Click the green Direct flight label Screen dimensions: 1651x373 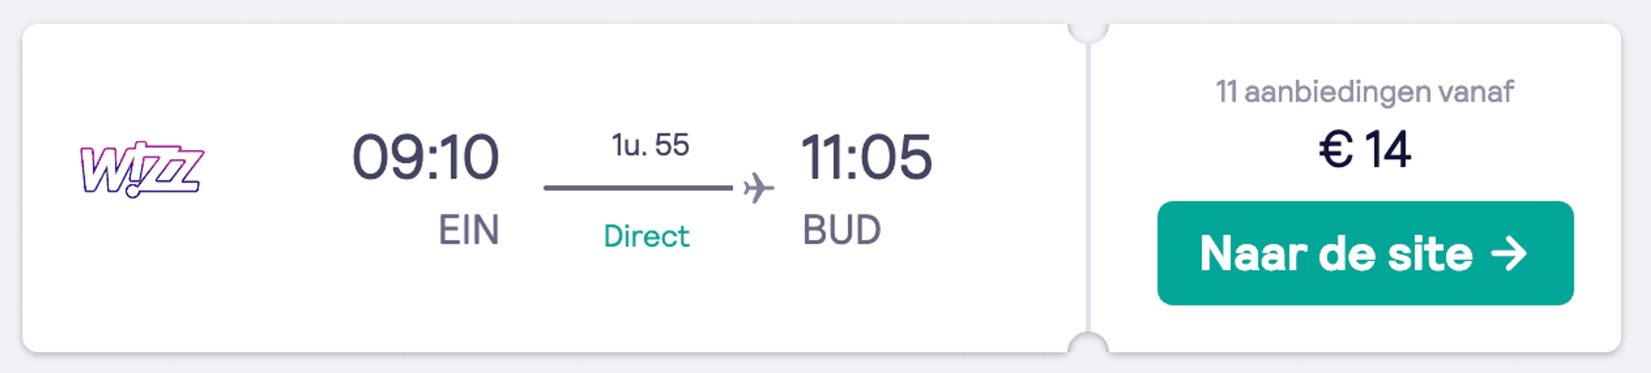647,236
